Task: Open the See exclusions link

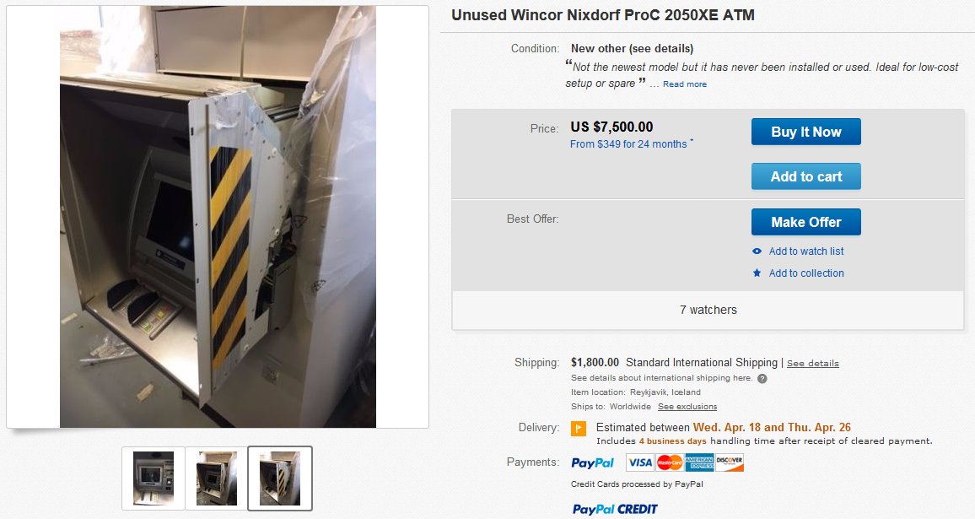Action: [x=687, y=407]
